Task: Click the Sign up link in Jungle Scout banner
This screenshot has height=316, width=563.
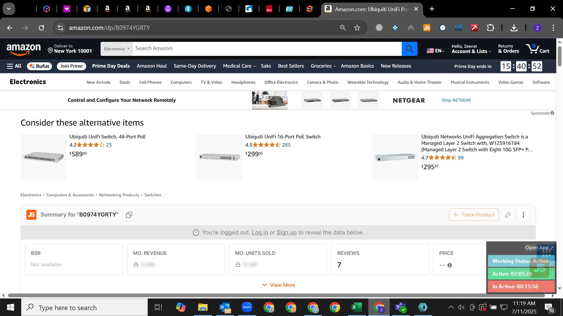Action: (x=286, y=233)
